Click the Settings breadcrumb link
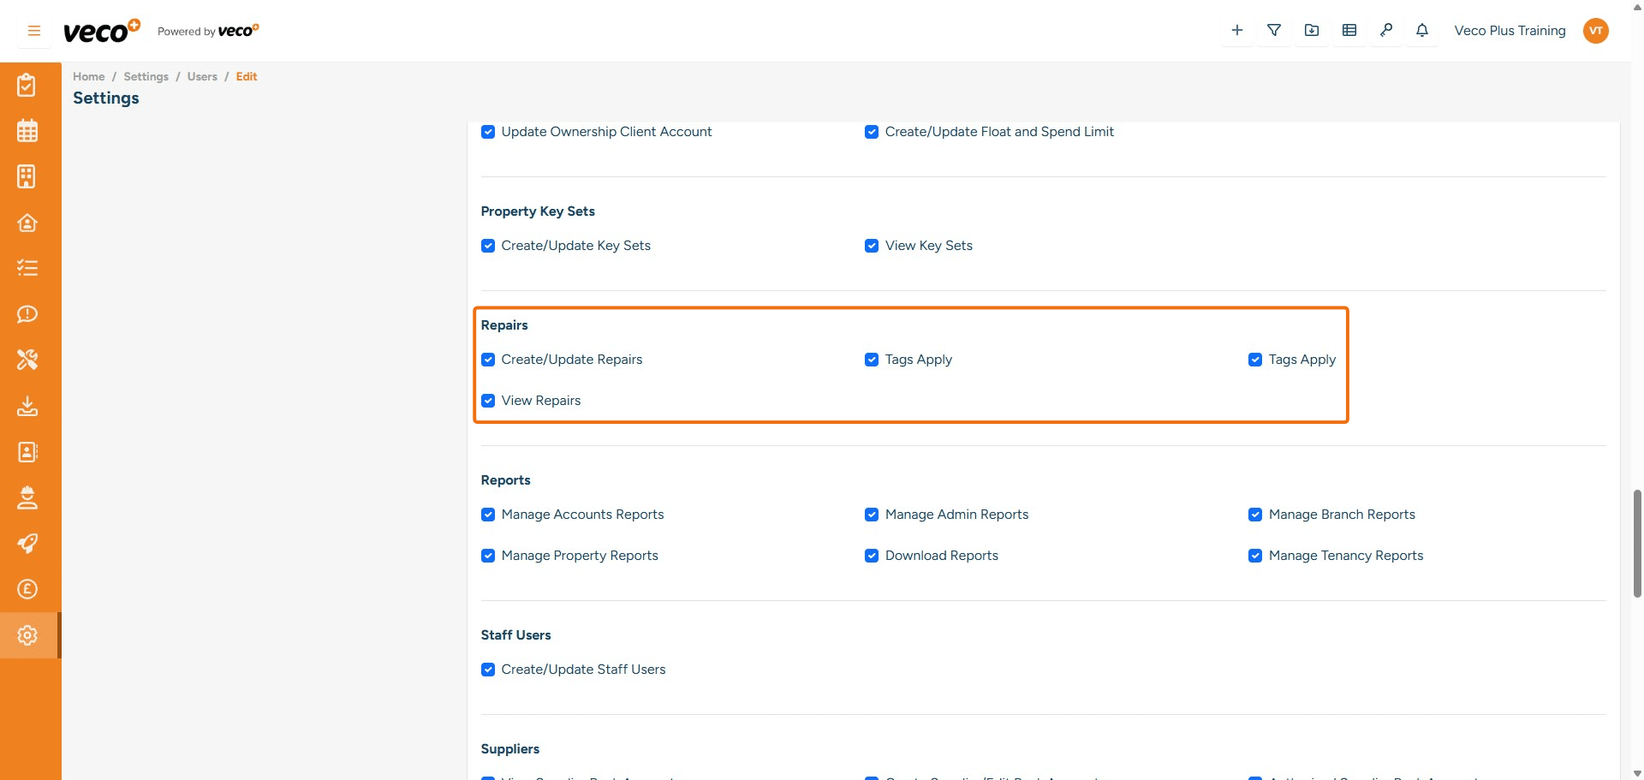The width and height of the screenshot is (1644, 780). click(146, 76)
